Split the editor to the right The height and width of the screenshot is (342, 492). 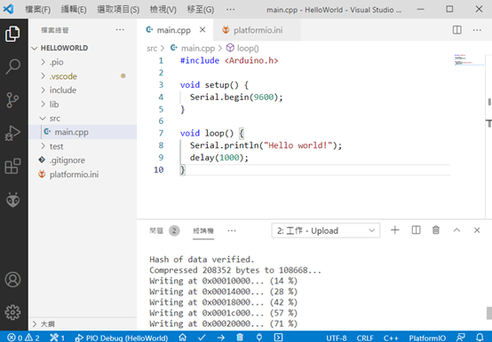456,30
